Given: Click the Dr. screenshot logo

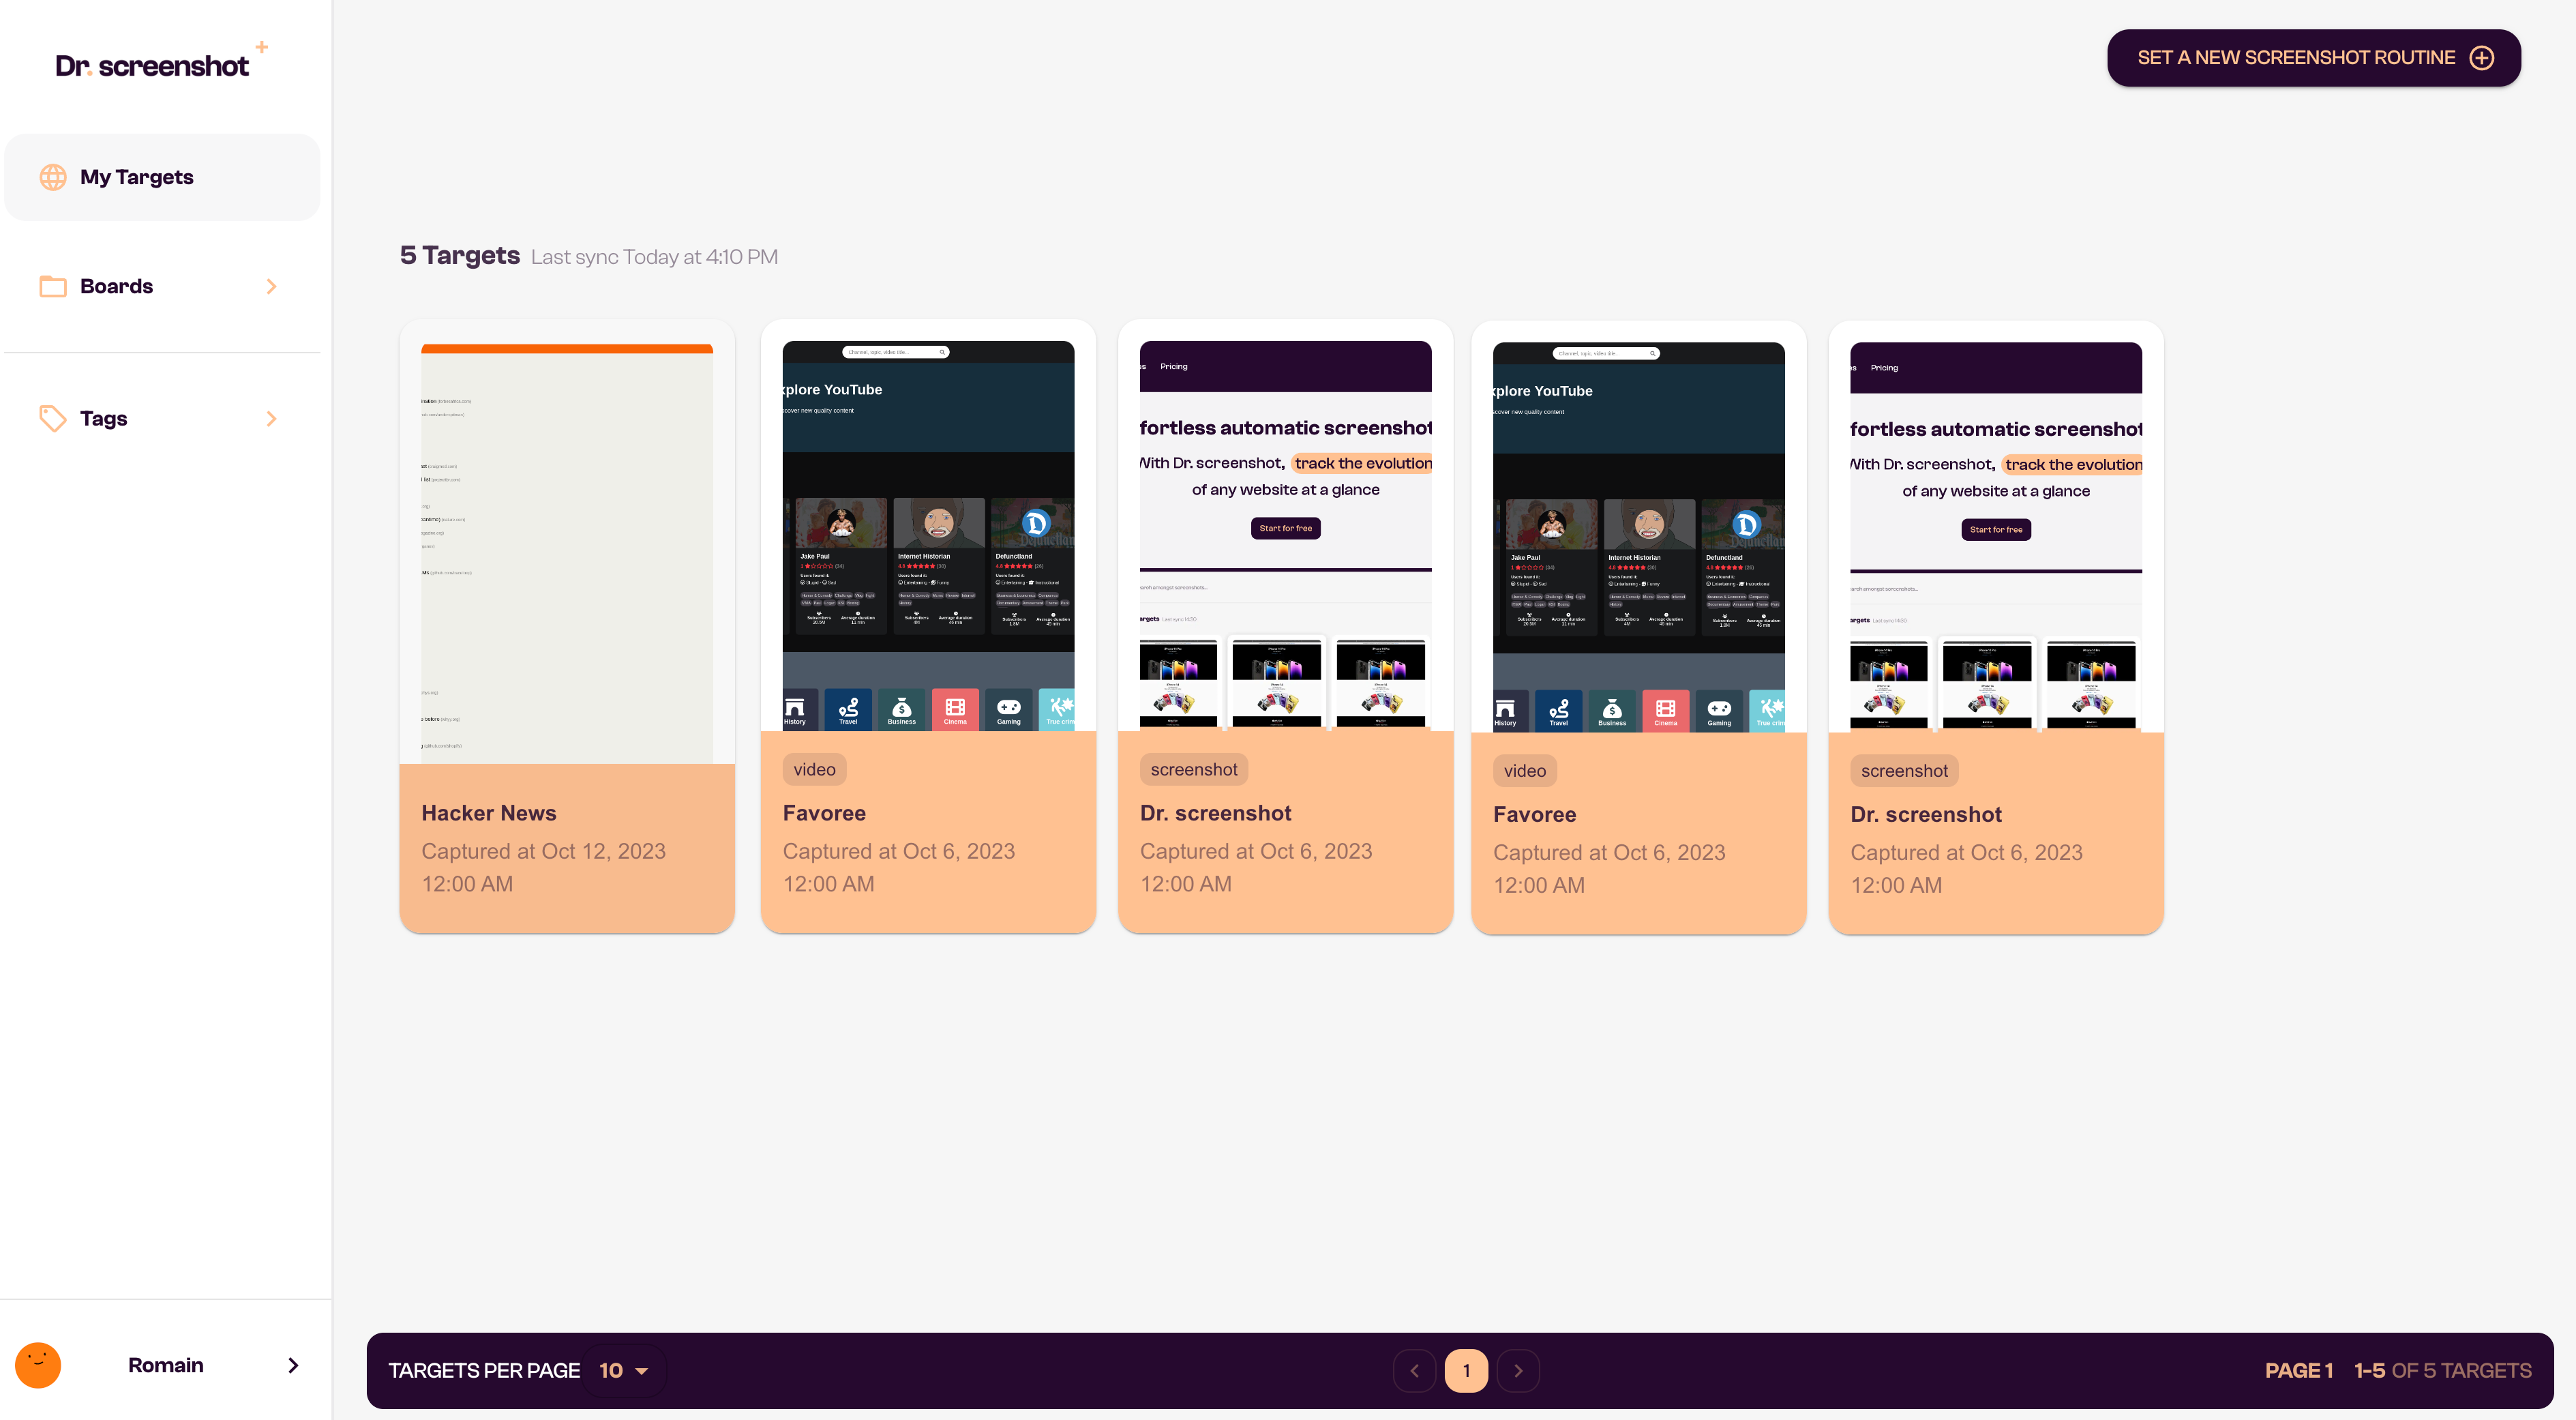Looking at the screenshot, I should 161,62.
